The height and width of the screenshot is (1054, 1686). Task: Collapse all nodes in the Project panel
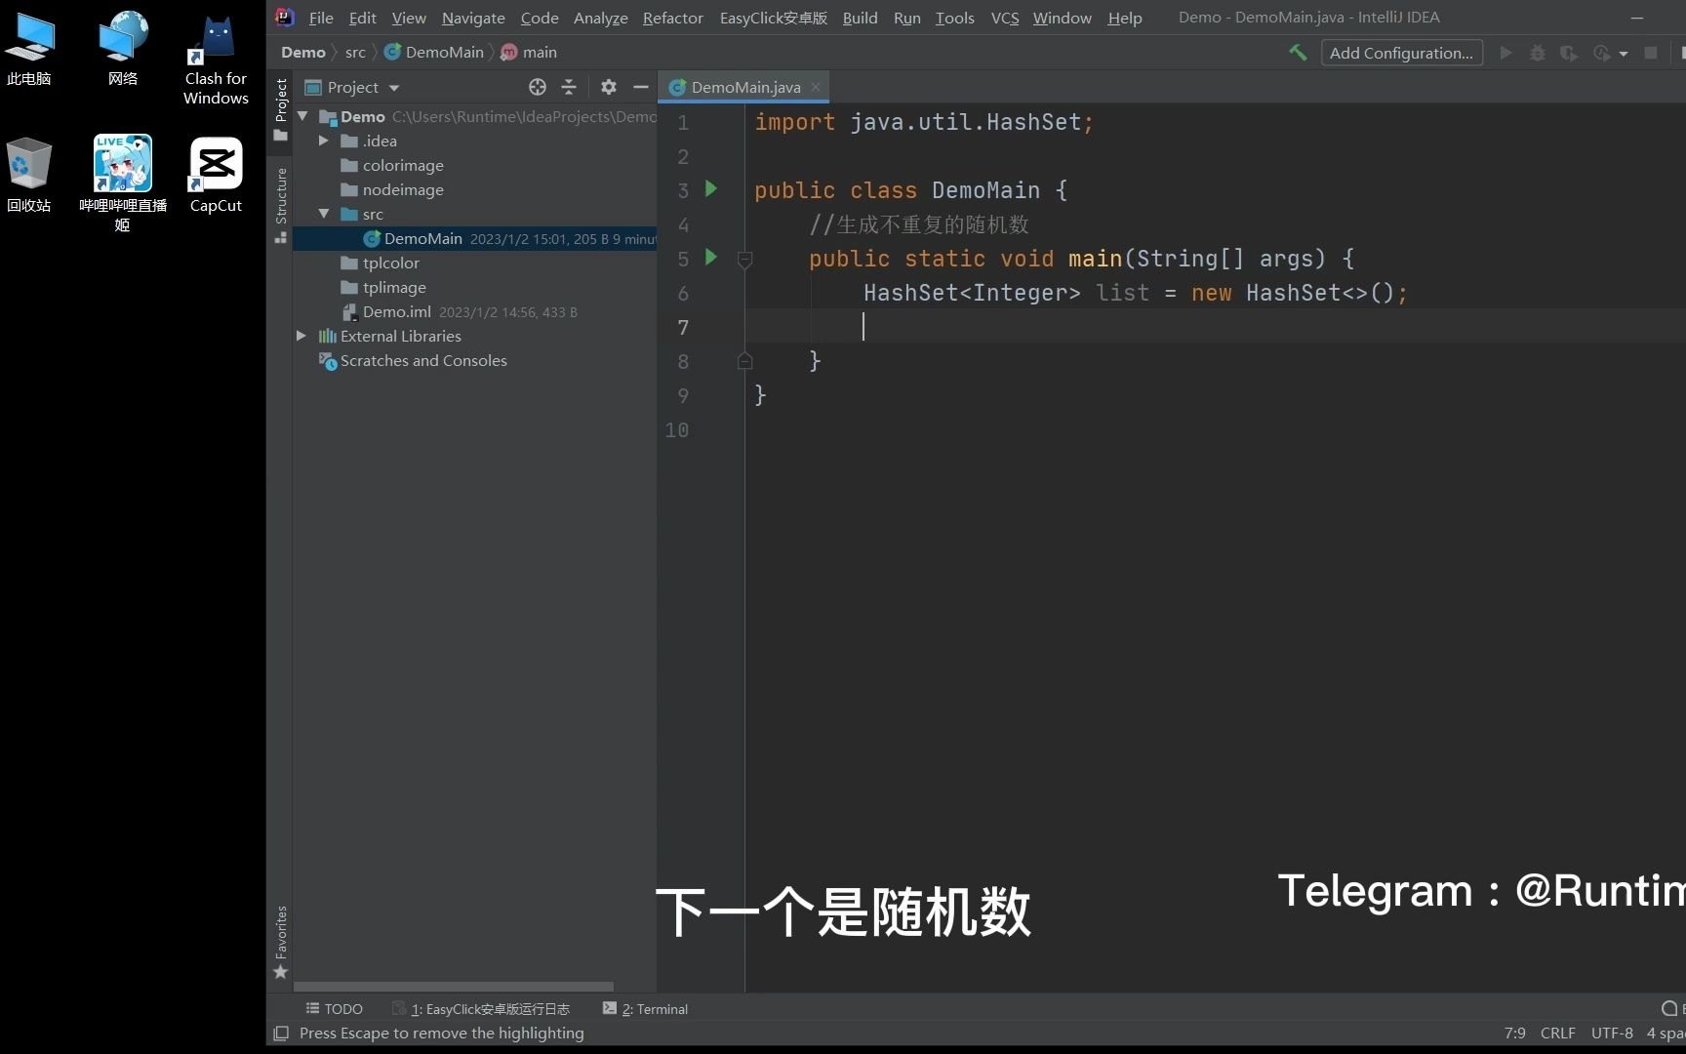point(569,87)
